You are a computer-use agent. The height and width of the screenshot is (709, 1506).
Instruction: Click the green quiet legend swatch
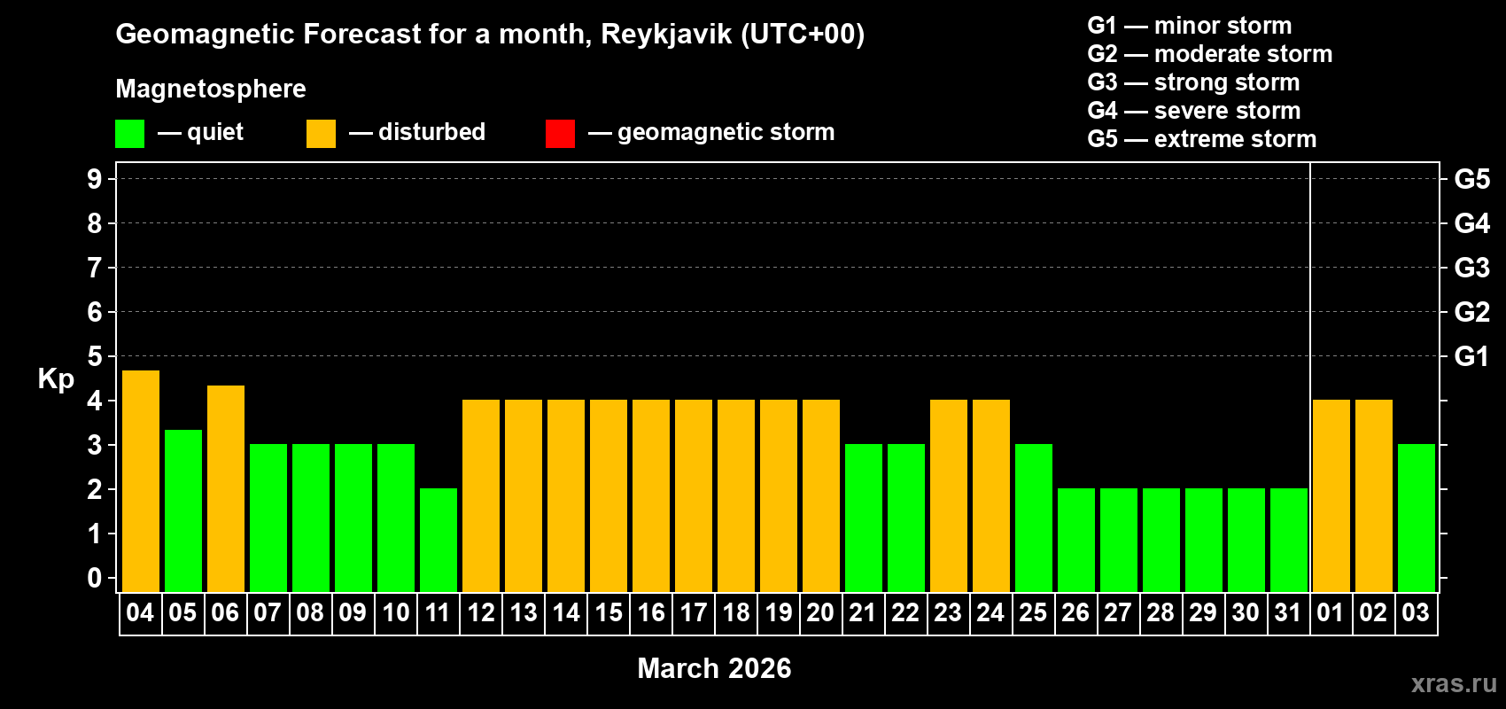click(x=129, y=134)
